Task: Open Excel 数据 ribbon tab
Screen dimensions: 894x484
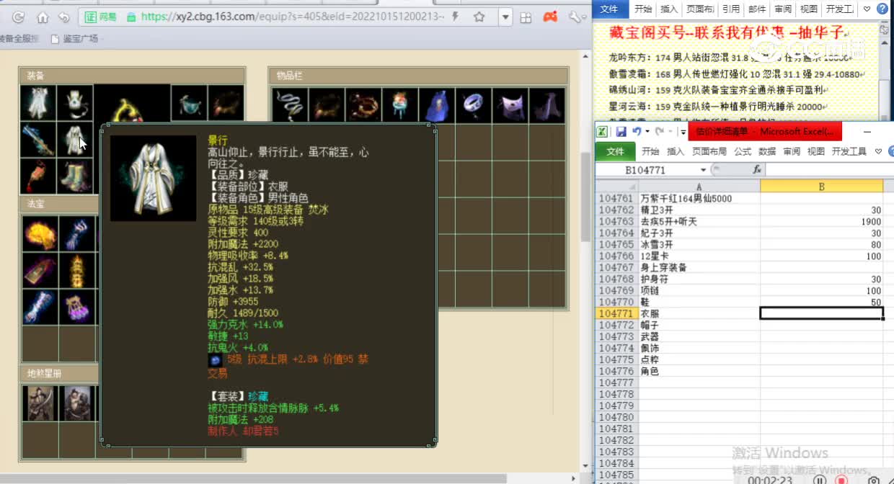Action: 767,151
